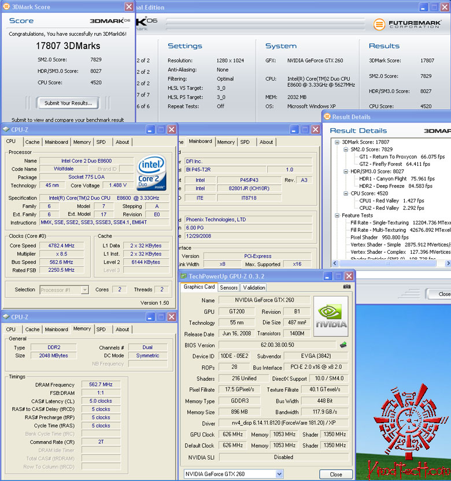The width and height of the screenshot is (451, 481).
Task: Click the 3DMark Score window title icon
Action: [x=6, y=6]
